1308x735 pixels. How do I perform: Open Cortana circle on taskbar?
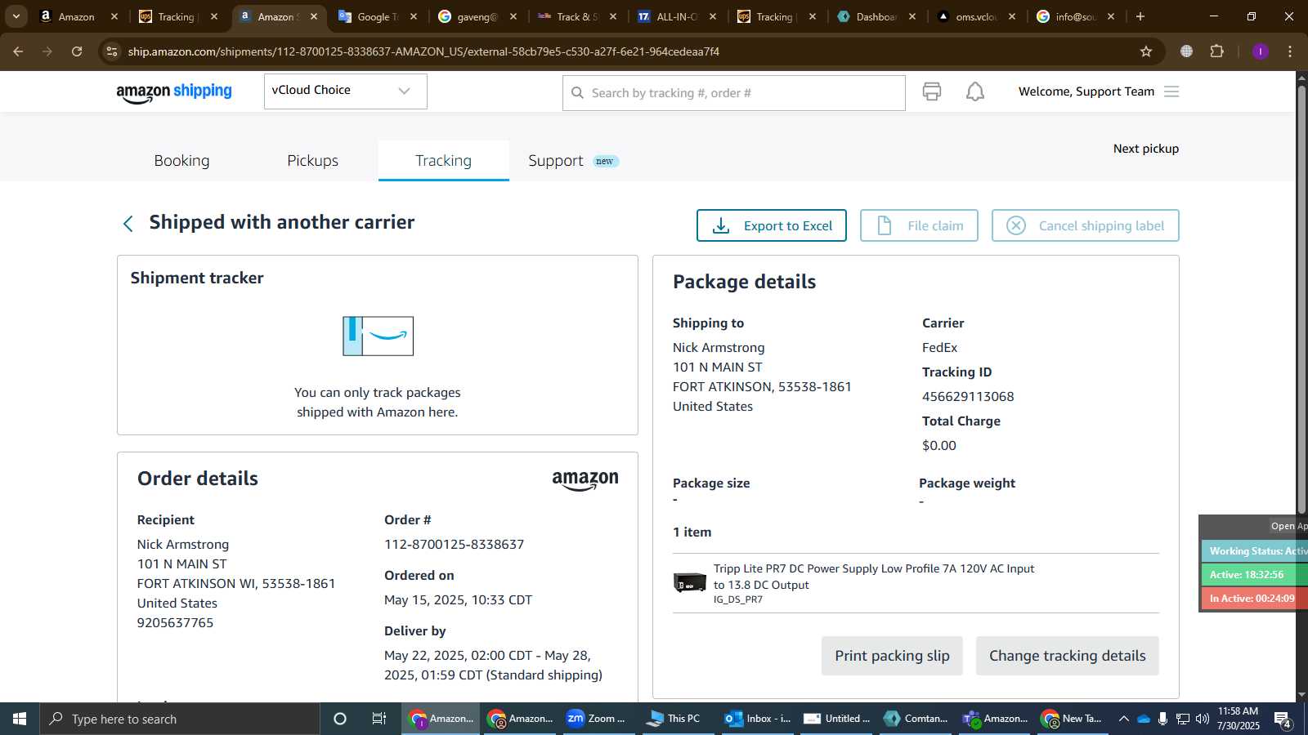(x=340, y=719)
